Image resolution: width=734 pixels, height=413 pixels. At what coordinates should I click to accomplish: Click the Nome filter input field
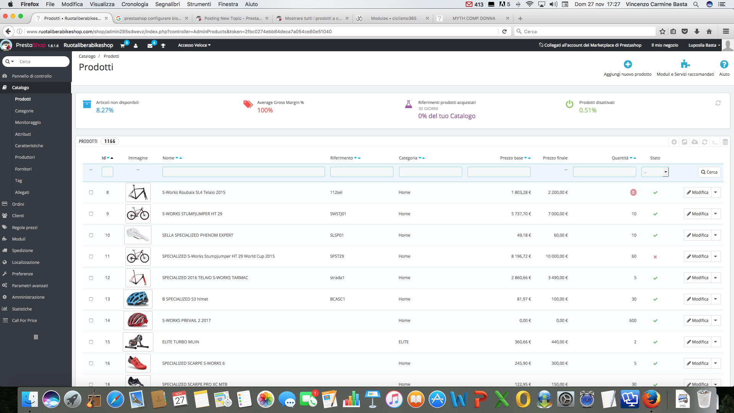tap(244, 172)
